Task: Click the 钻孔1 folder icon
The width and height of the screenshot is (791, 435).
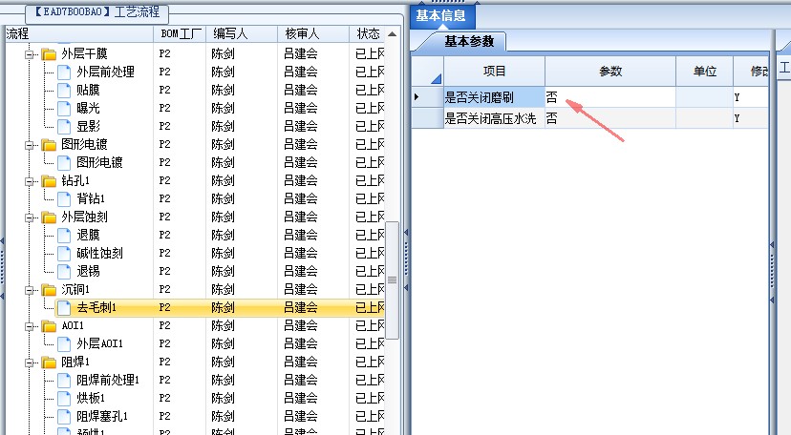Action: coord(49,180)
